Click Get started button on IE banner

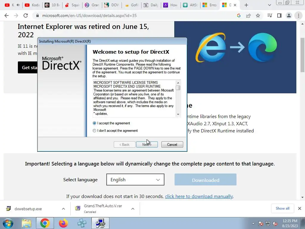tap(28, 67)
